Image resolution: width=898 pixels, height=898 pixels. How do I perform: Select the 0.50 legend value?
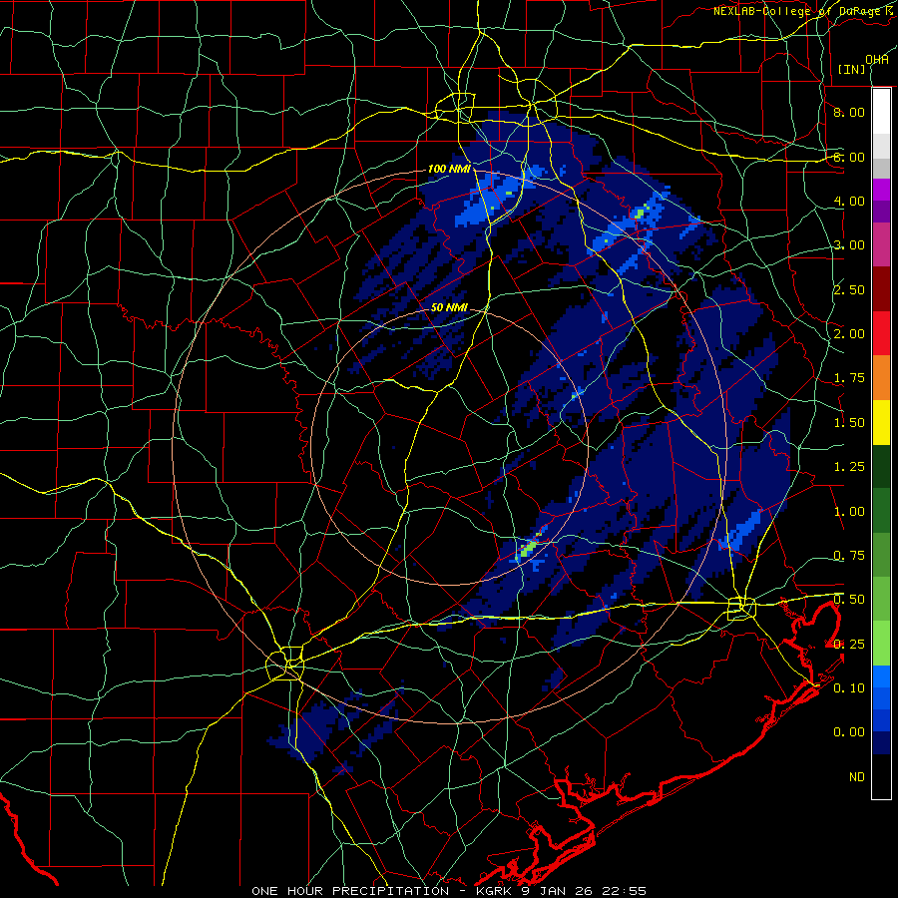849,600
